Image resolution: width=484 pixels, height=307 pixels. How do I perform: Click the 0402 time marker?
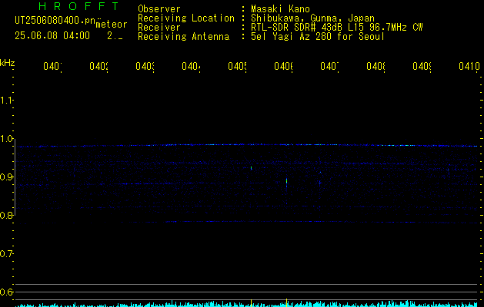[98, 66]
